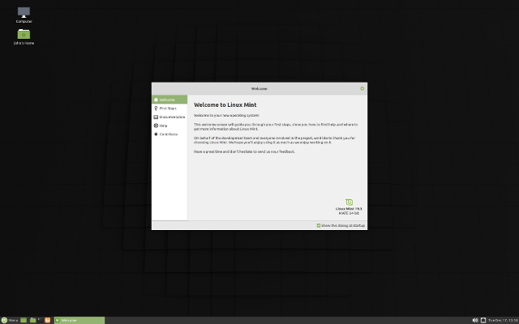Switch to the First Steps section
The width and height of the screenshot is (519, 324).
pyautogui.click(x=169, y=108)
